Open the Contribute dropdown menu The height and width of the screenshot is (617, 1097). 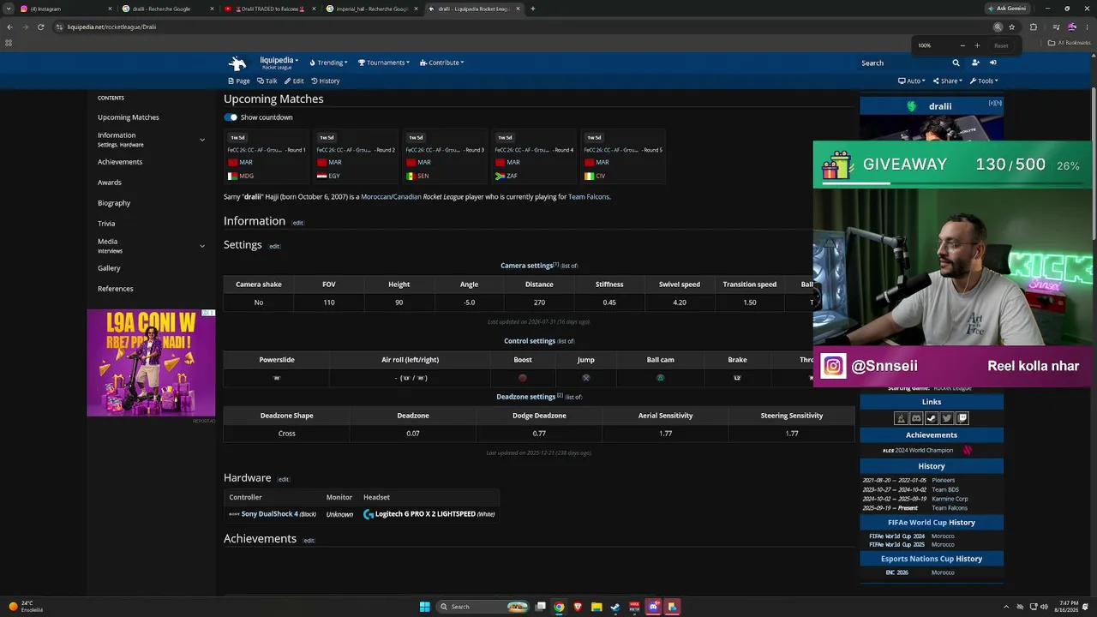pyautogui.click(x=442, y=63)
